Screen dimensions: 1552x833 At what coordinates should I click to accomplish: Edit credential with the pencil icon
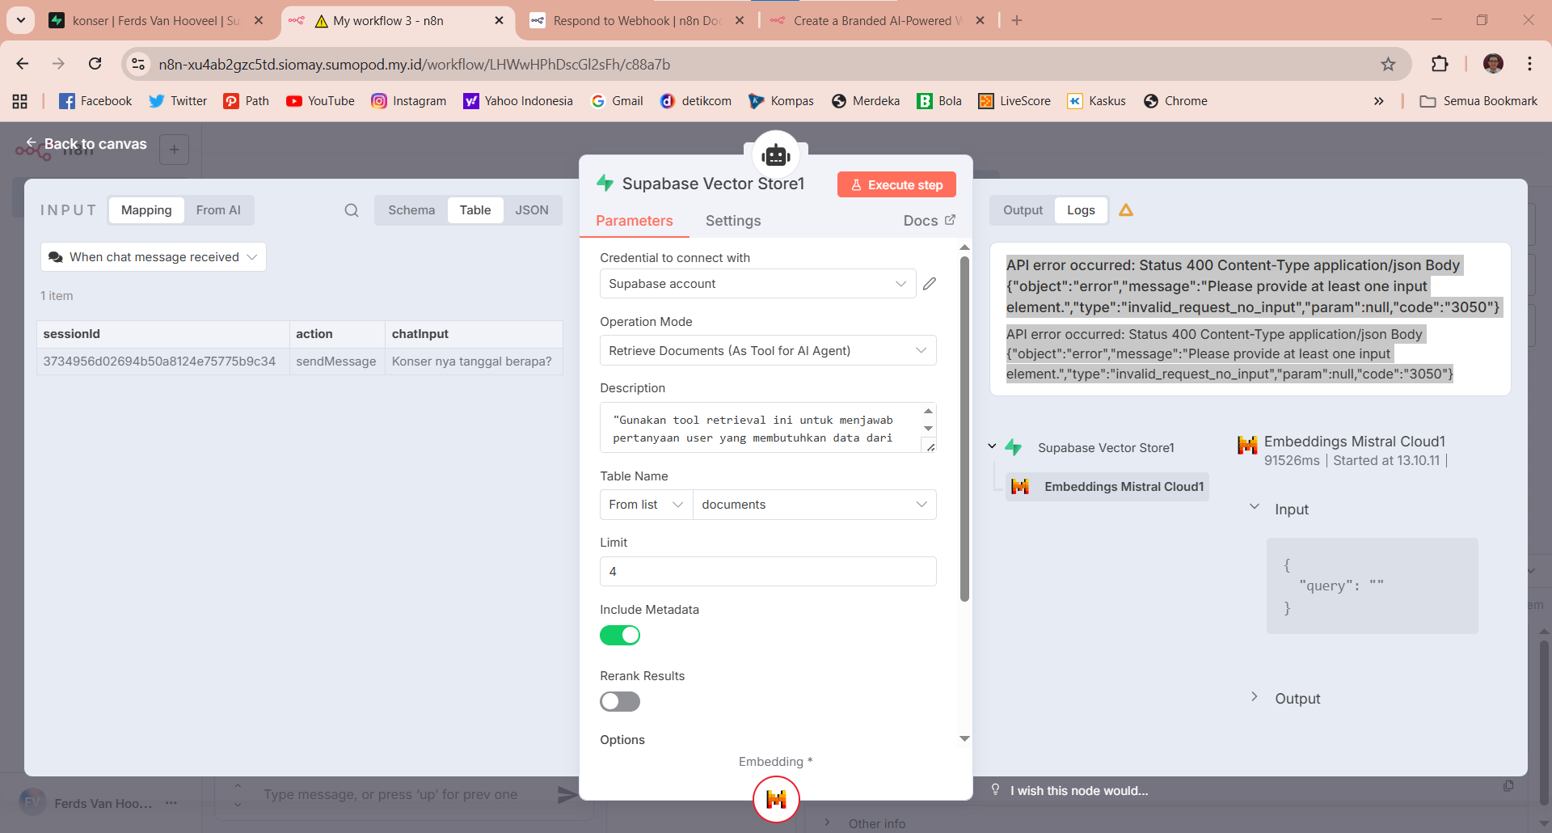pos(930,284)
